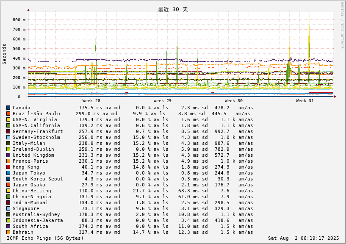Viewport: 346px width, 244px height.
Task: Click the "China-Beijing" legend label
Action: (32, 191)
